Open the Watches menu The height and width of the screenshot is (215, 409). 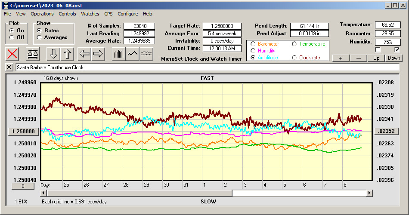[x=90, y=14]
